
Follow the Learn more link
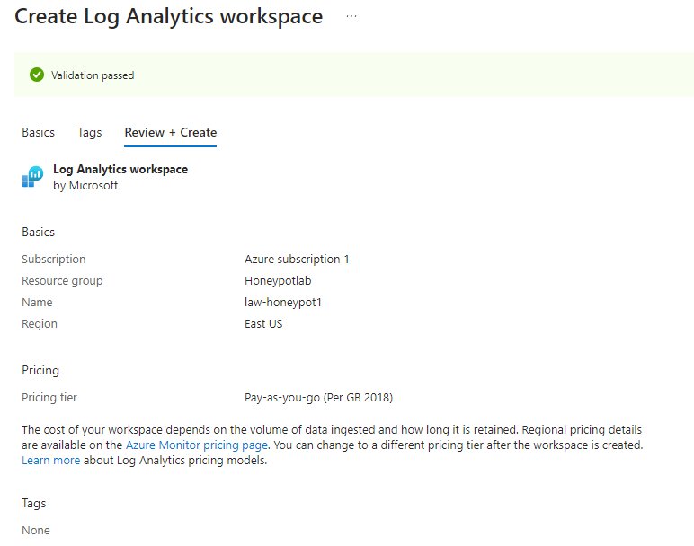coord(51,460)
